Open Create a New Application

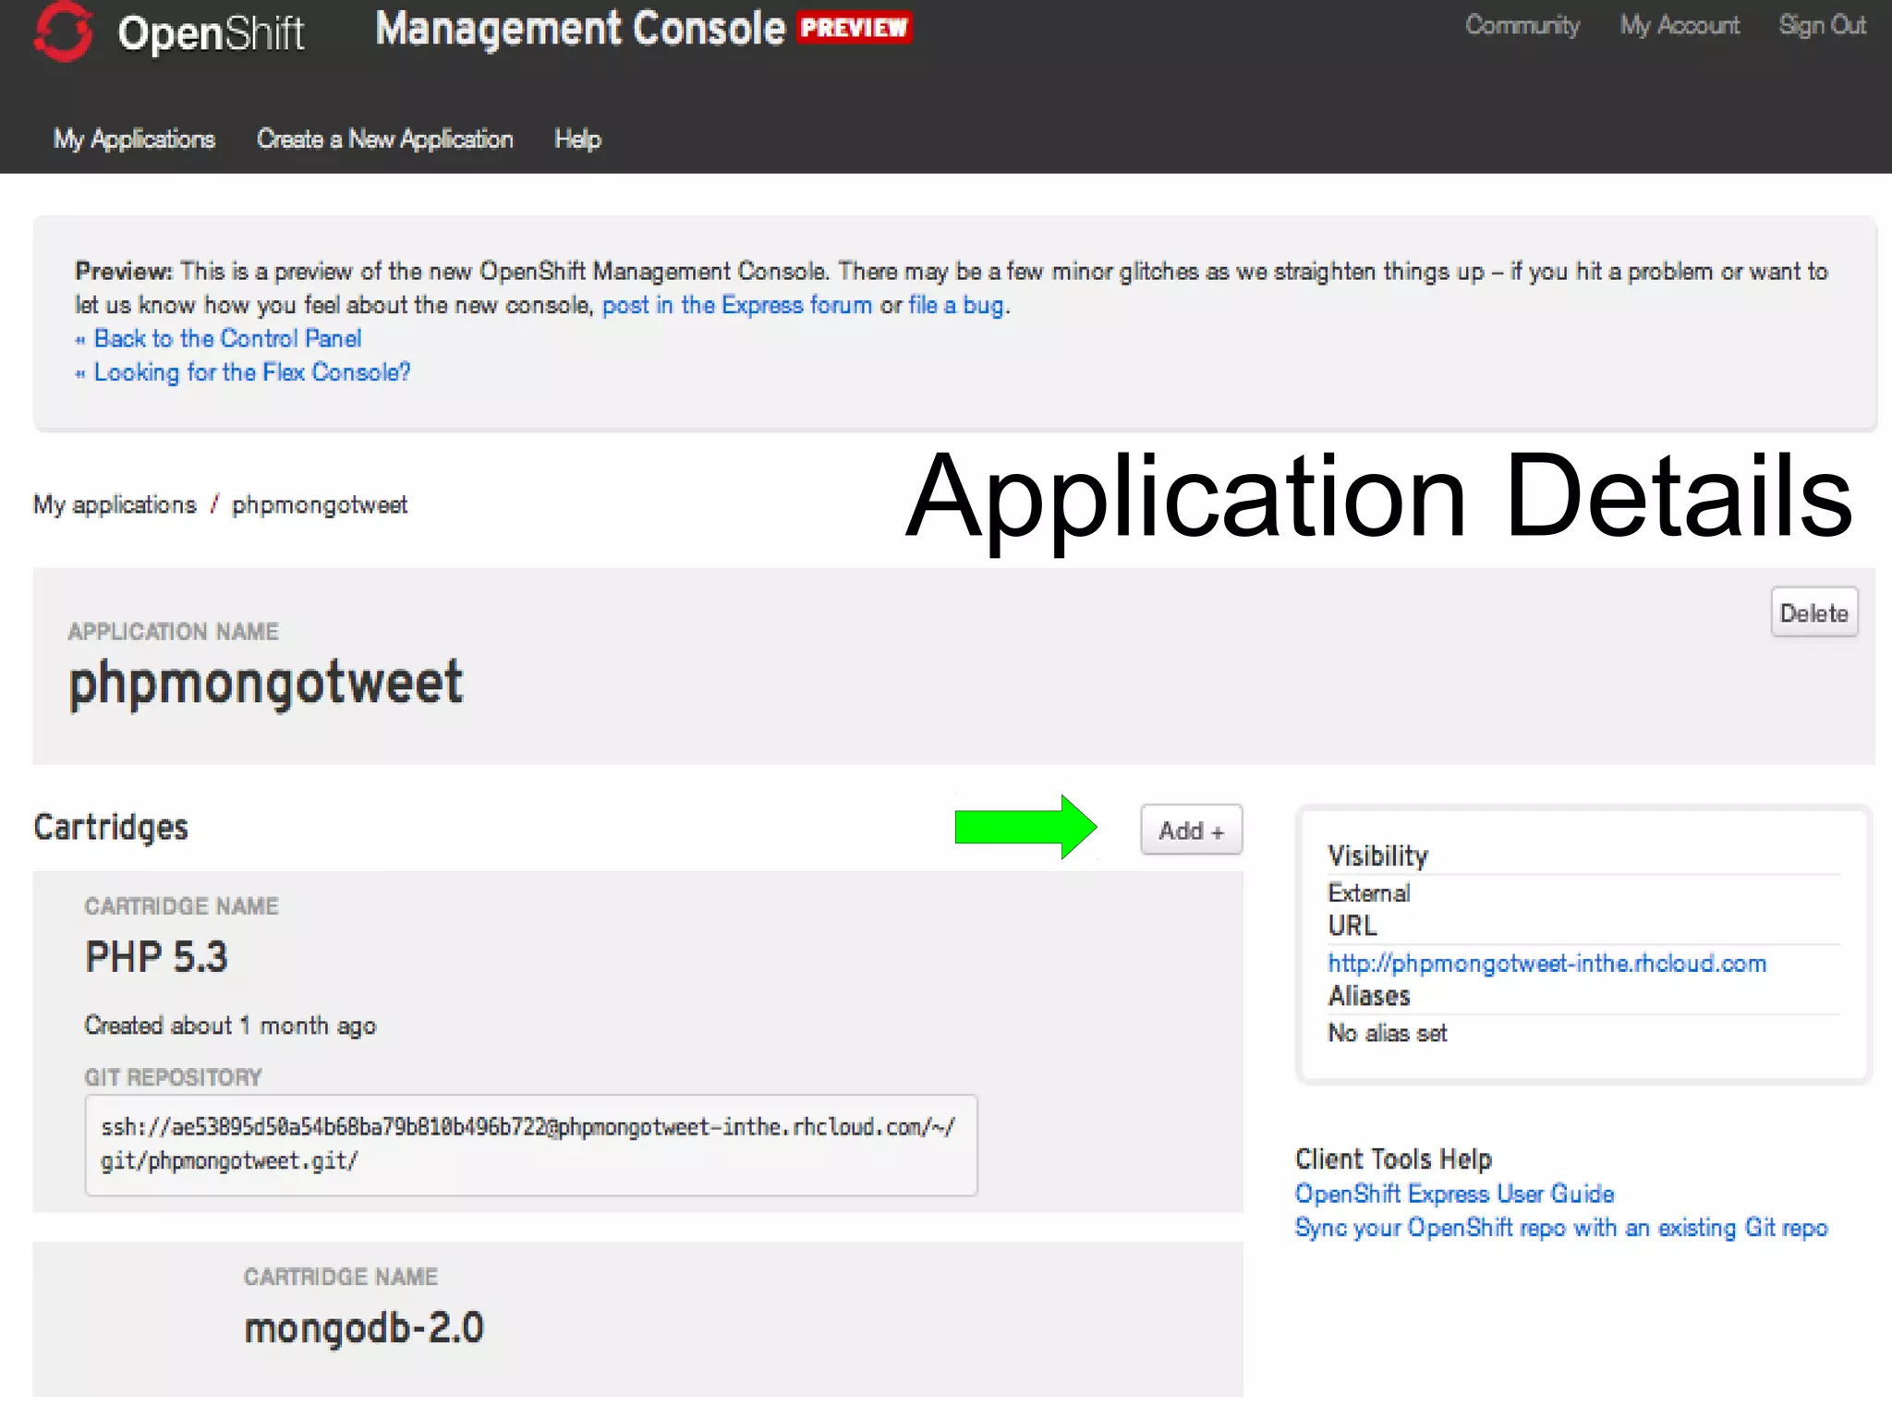pyautogui.click(x=384, y=139)
